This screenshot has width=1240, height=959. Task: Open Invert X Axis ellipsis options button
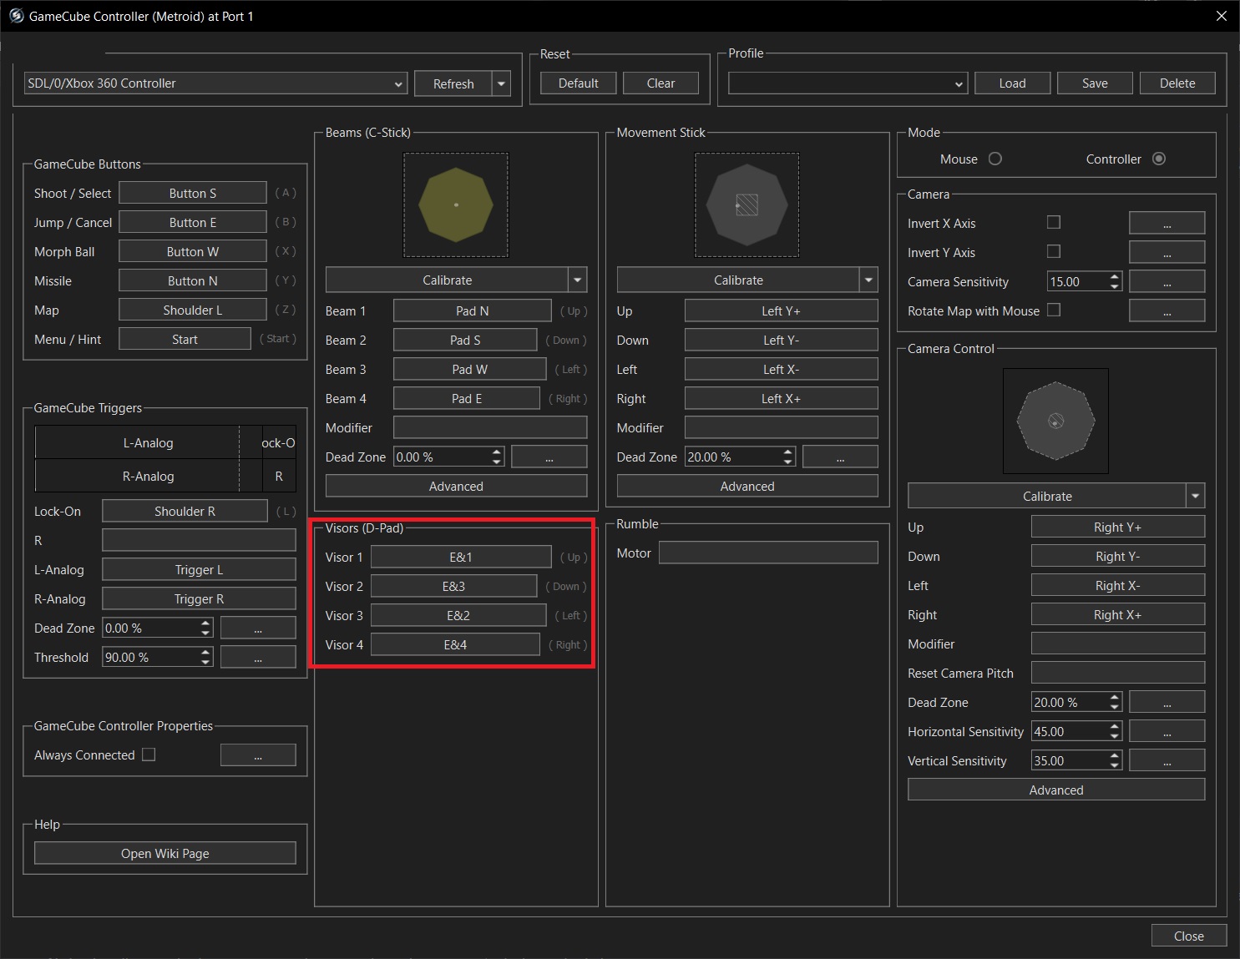tap(1167, 223)
